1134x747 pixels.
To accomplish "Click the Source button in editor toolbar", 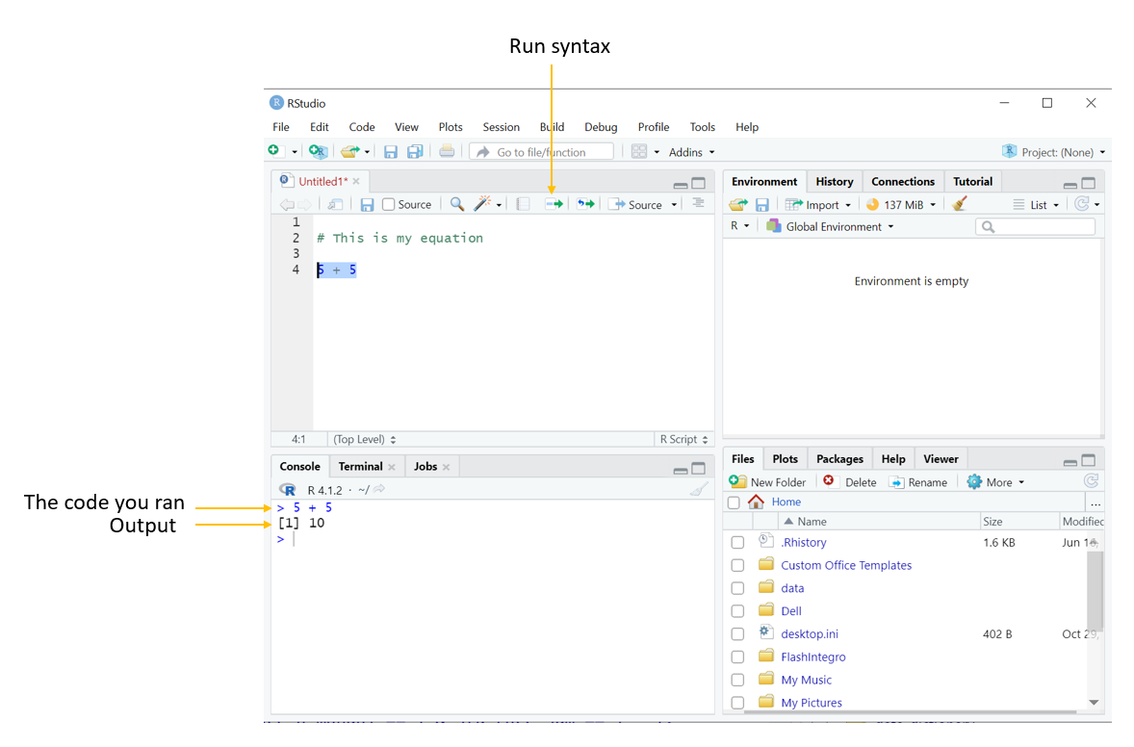I will tap(635, 205).
